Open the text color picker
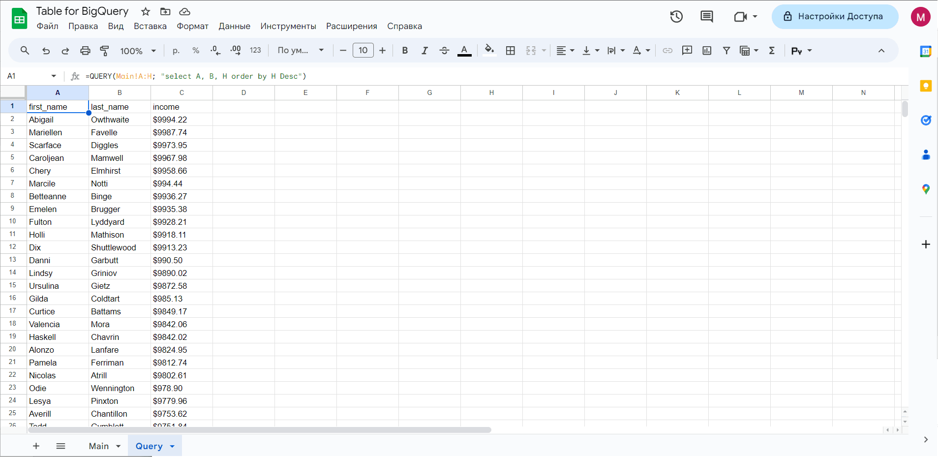 coord(464,50)
